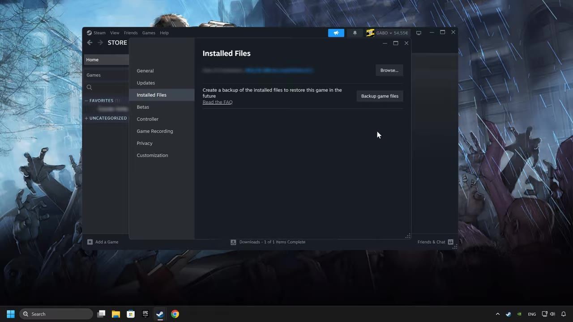573x322 pixels.
Task: Open the Read the FAQ link
Action: point(218,102)
